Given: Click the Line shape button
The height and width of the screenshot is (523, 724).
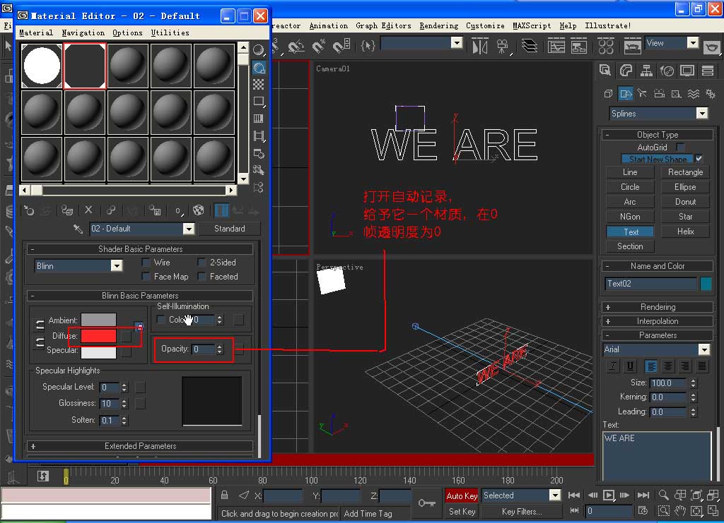Looking at the screenshot, I should (x=630, y=172).
